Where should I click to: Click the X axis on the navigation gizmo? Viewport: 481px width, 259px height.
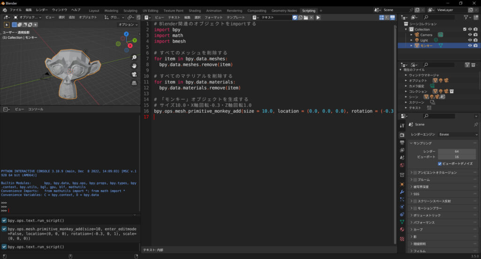(130, 45)
